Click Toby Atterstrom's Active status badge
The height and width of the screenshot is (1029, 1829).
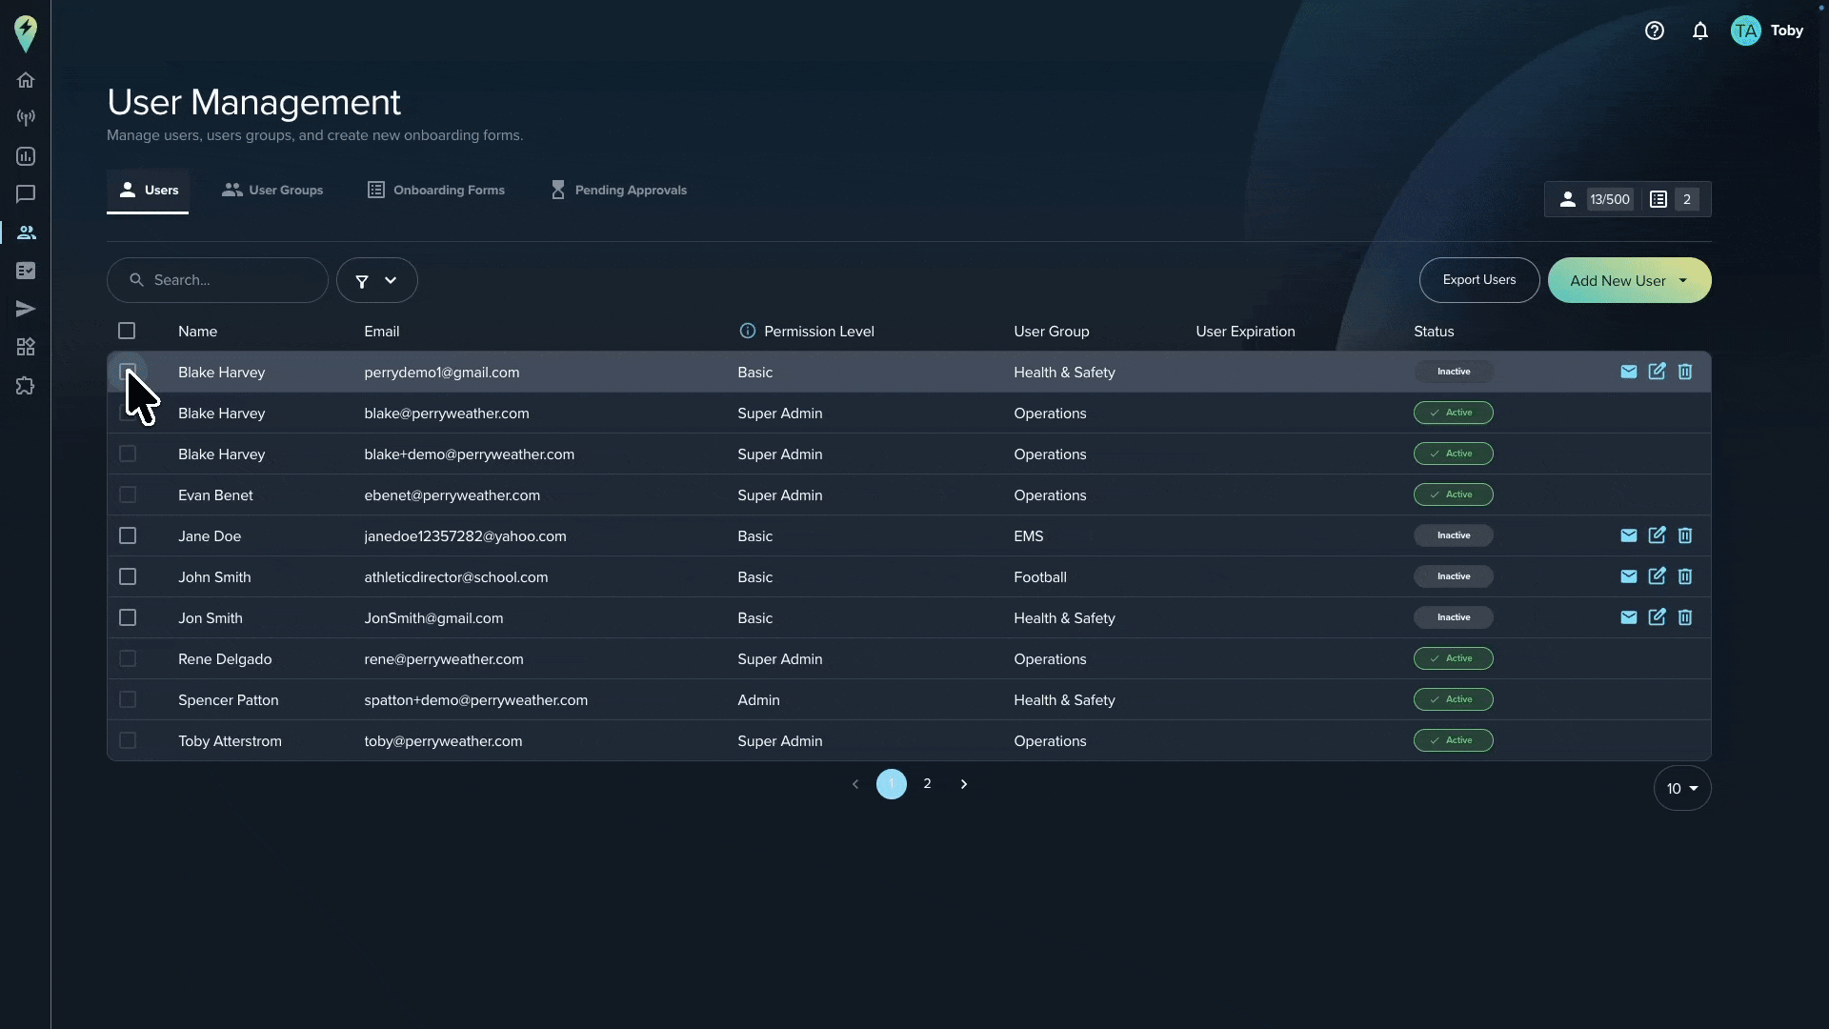[1454, 740]
